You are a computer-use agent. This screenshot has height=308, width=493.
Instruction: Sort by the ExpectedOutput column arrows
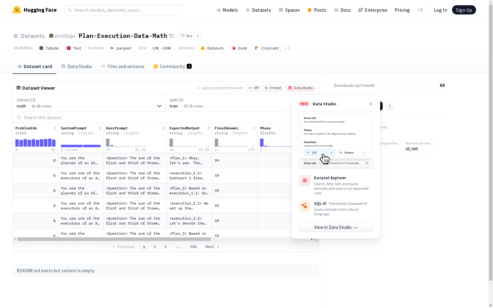[209, 128]
